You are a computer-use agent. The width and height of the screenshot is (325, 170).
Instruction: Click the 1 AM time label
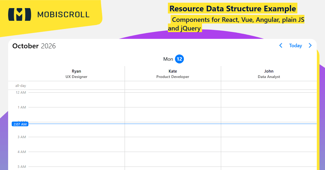point(22,107)
